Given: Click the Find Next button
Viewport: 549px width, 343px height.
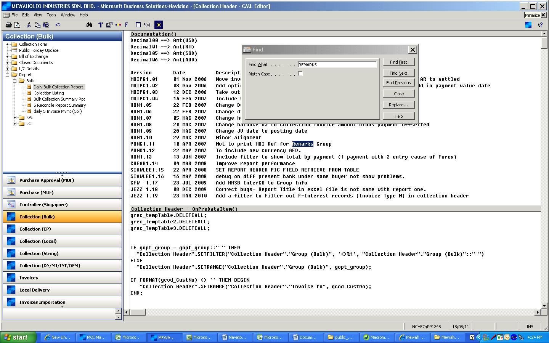Looking at the screenshot, I should [398, 73].
